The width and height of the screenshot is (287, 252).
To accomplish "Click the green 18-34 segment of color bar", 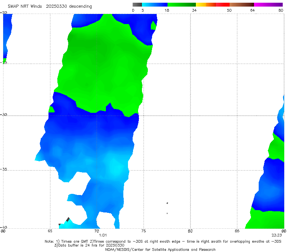I will (x=182, y=5).
